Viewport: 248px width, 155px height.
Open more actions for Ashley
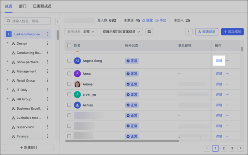[x=228, y=105]
